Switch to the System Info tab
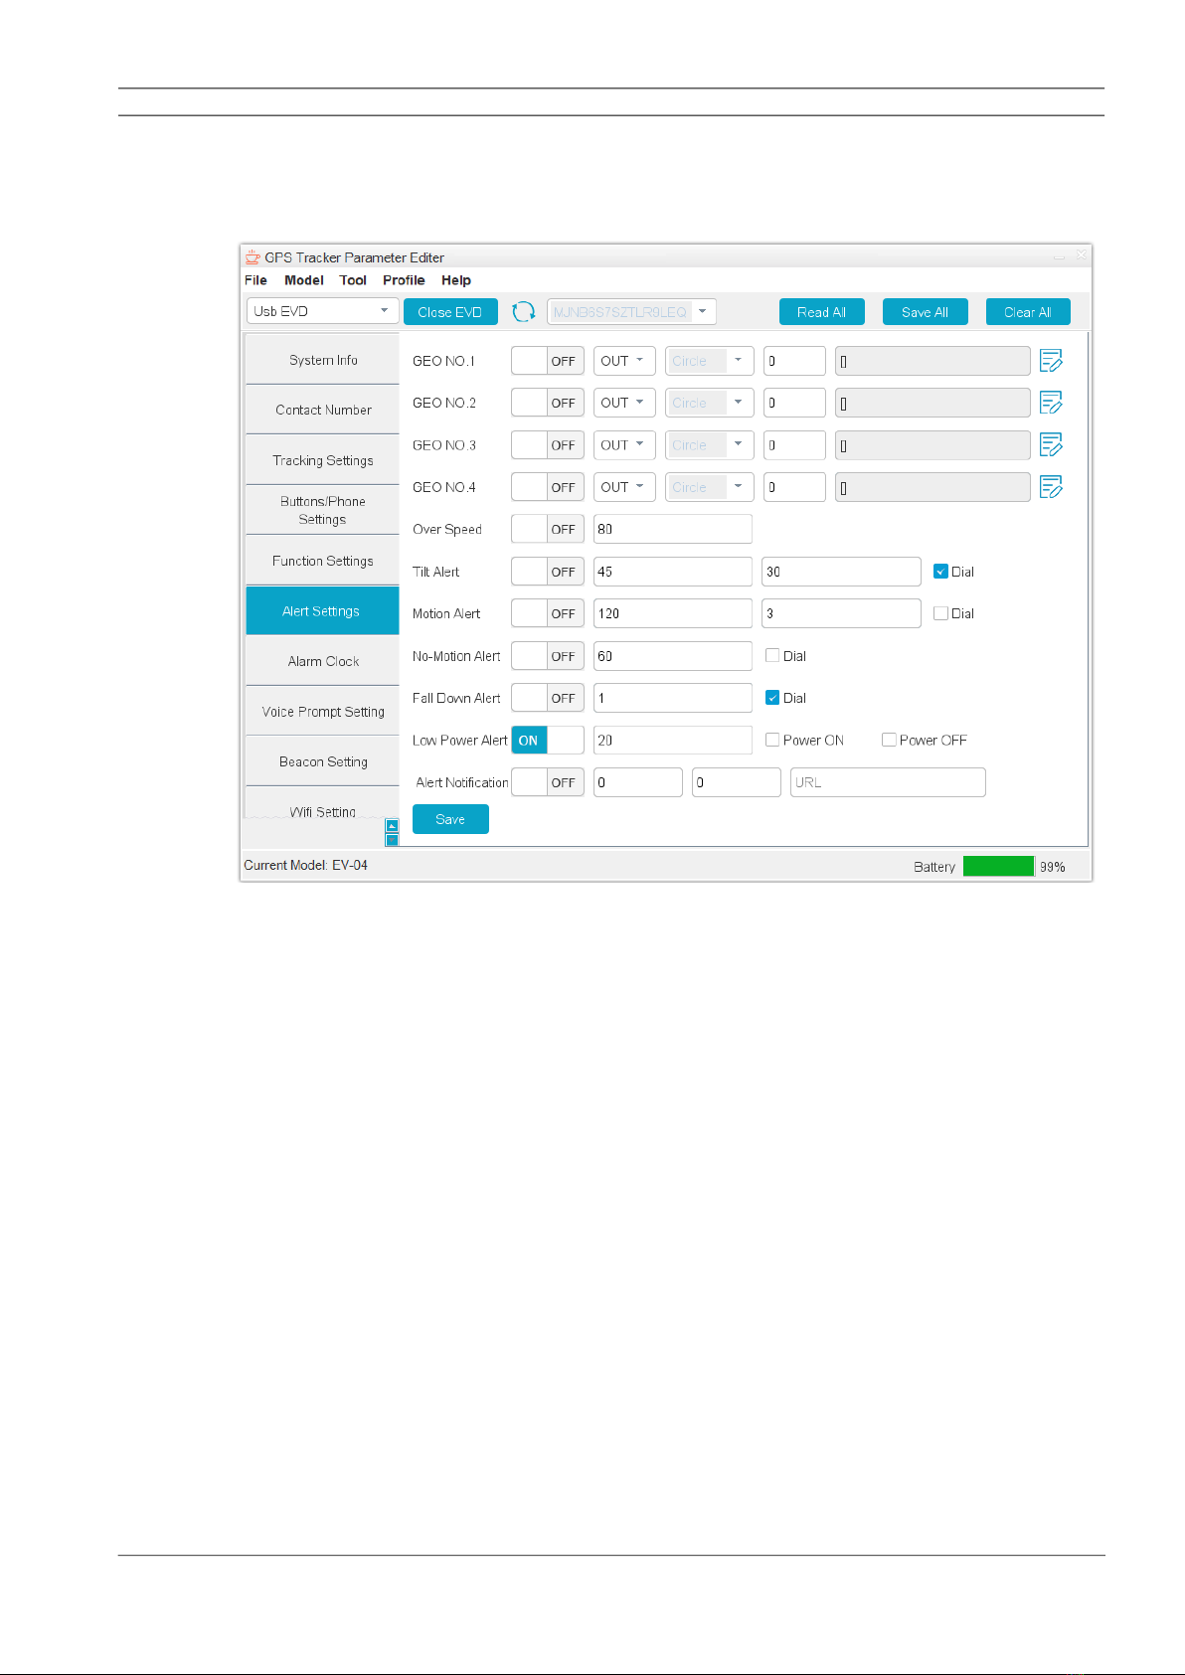Screen dimensions: 1185x1675 click(x=322, y=360)
